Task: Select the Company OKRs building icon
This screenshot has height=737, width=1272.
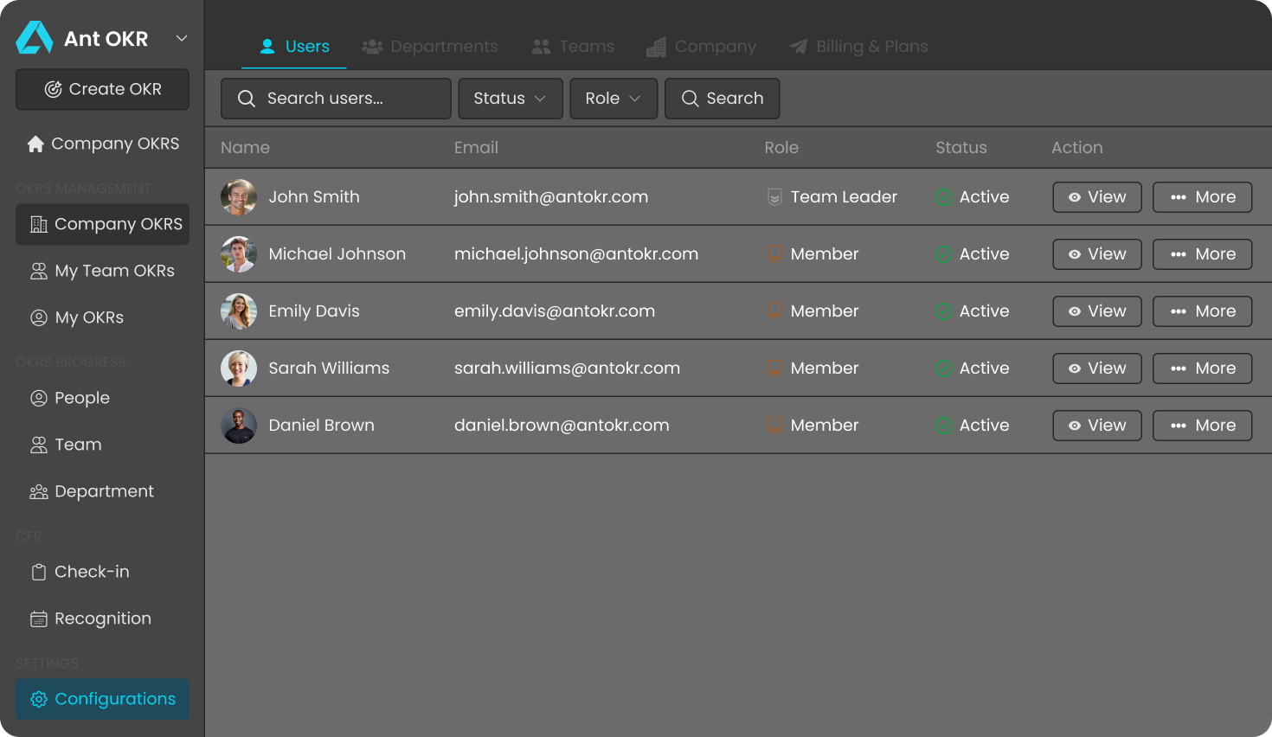Action: (38, 224)
